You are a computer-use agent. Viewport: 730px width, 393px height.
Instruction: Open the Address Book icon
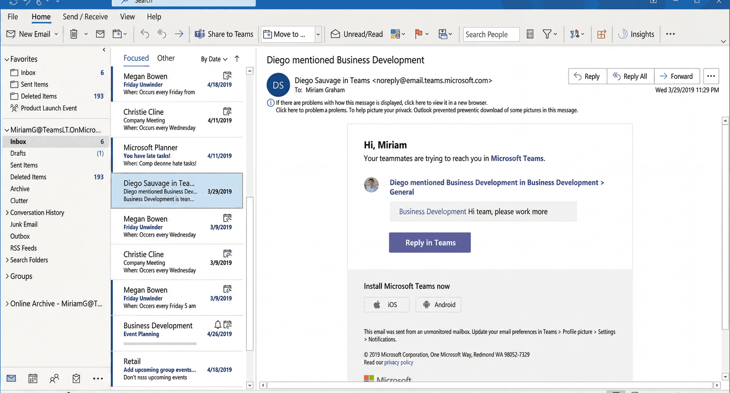click(530, 34)
